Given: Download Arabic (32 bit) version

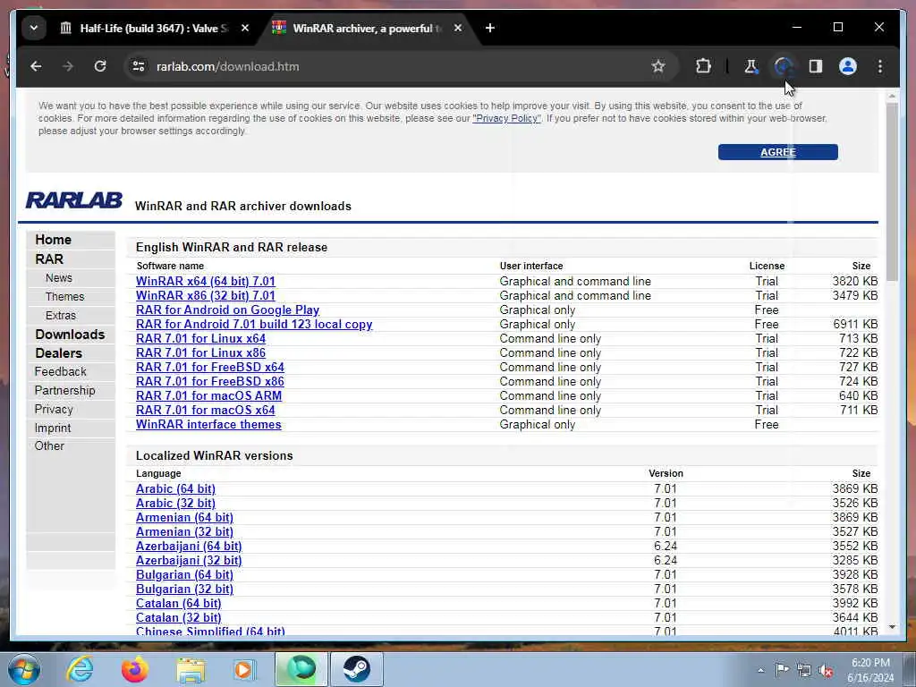Looking at the screenshot, I should tap(176, 503).
